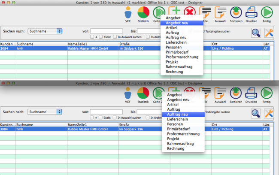This screenshot has height=175, width=279.
Task: Open the wrench tools icon in lower window
Action: pos(269,113)
